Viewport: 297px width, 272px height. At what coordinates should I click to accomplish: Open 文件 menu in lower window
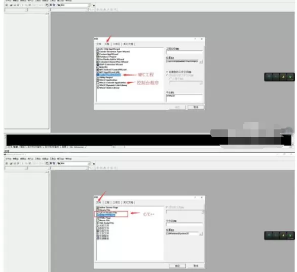pyautogui.click(x=8, y=159)
